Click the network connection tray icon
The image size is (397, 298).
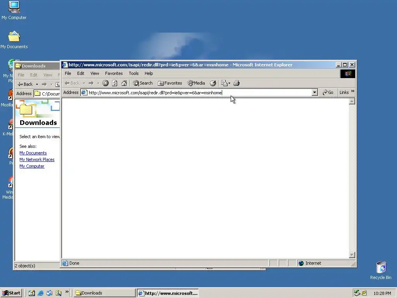click(x=357, y=293)
